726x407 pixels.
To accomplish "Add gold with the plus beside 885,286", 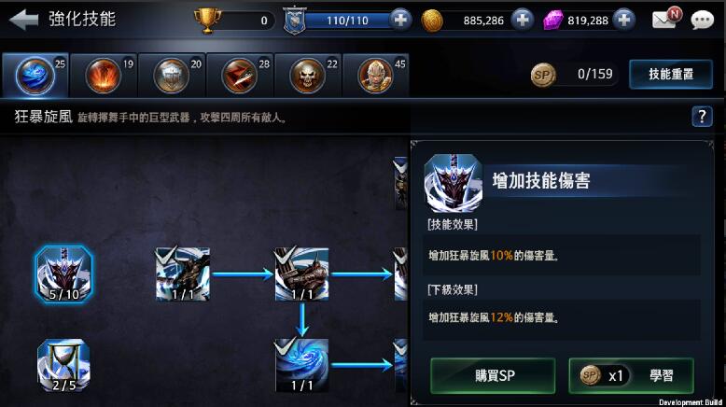I will [522, 20].
